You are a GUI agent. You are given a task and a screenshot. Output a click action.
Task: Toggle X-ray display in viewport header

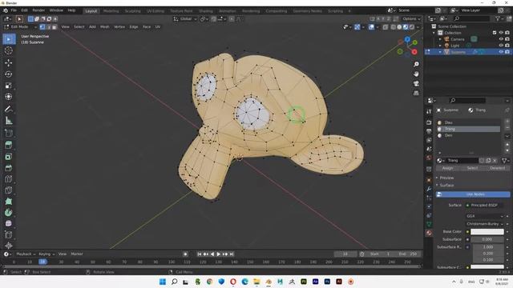pyautogui.click(x=386, y=27)
